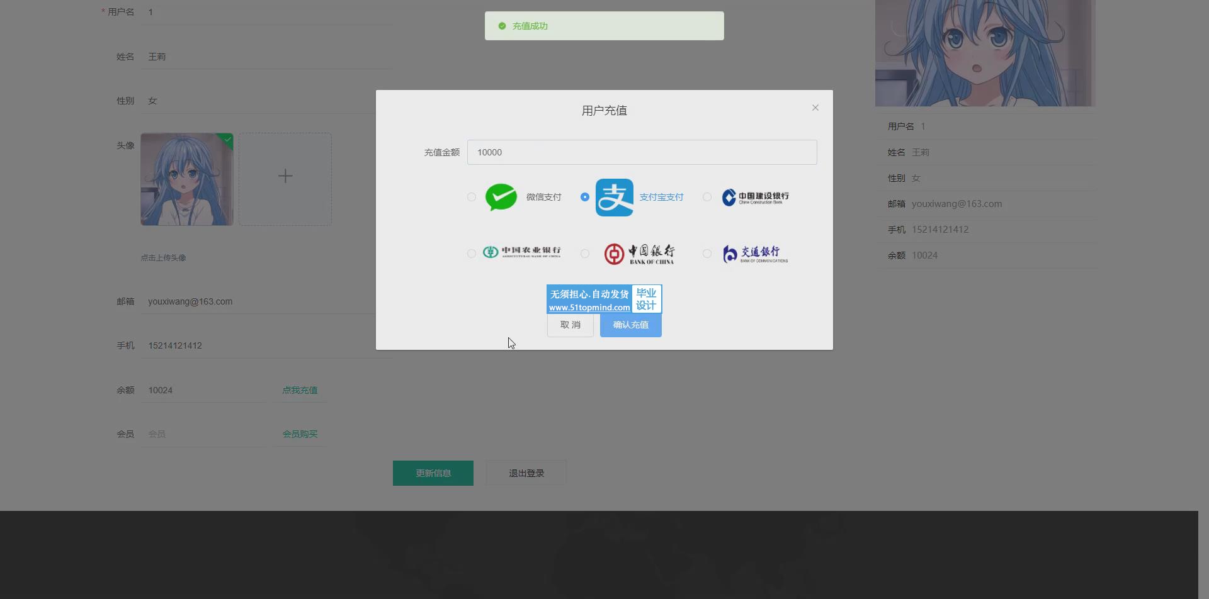Click the 确认充值 button
Screen dimensions: 1209x599
click(x=631, y=325)
